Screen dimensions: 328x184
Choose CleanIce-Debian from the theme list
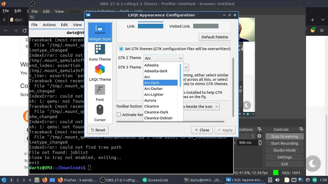(x=160, y=118)
